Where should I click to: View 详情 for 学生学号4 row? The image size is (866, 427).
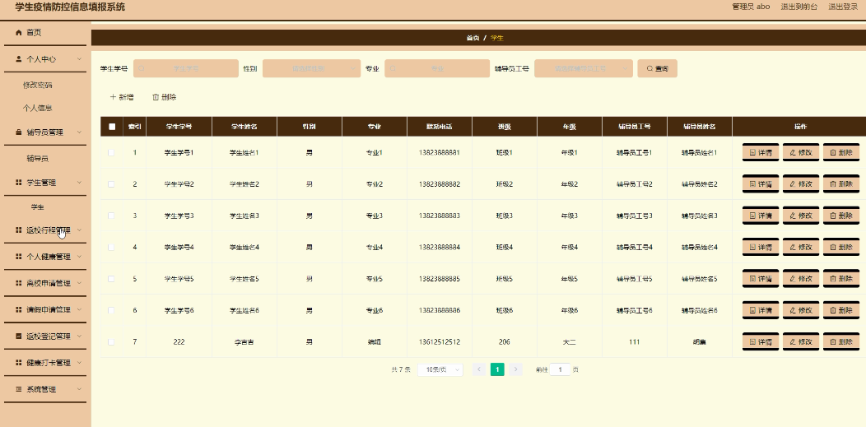[761, 247]
